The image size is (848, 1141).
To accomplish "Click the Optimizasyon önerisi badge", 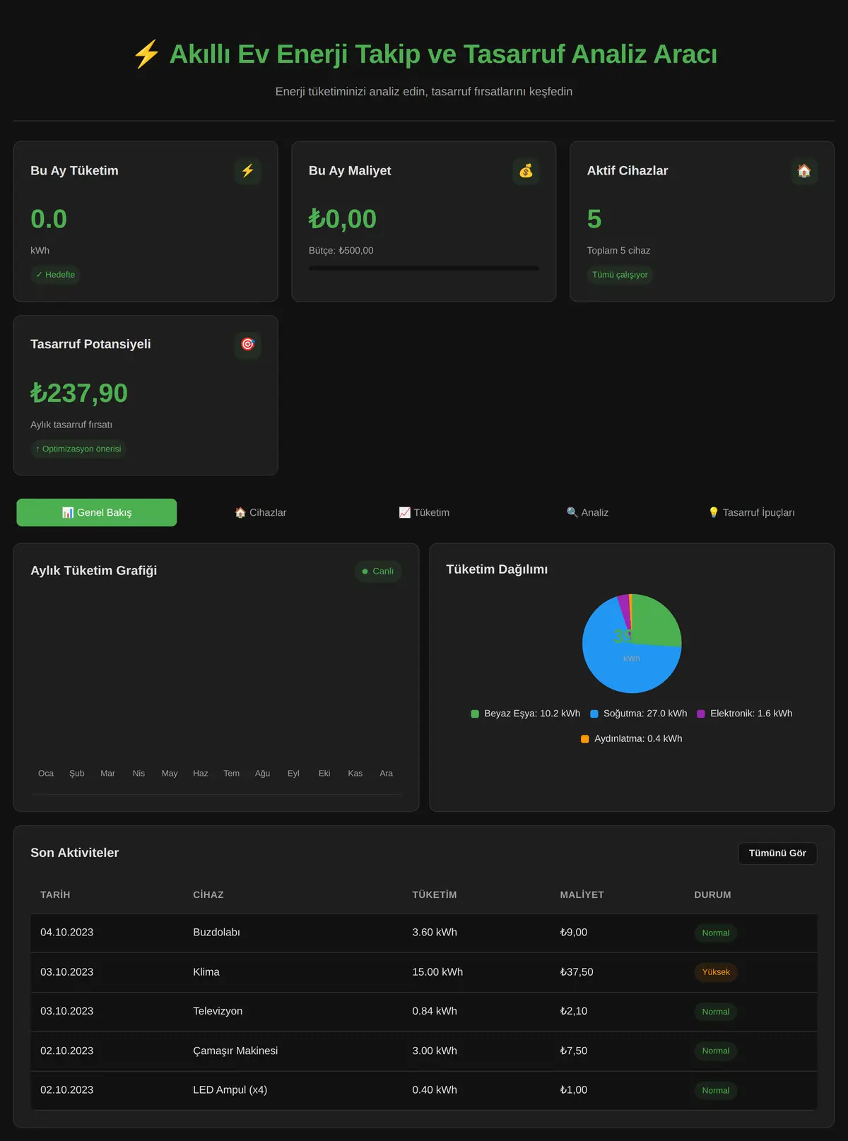I will click(78, 449).
